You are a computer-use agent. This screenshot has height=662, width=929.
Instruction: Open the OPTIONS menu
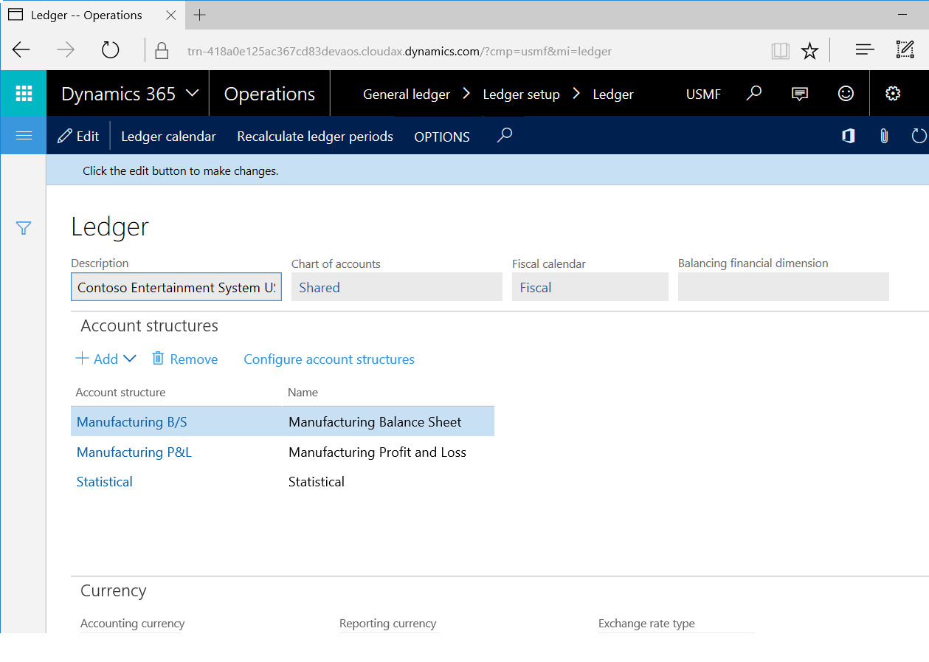tap(442, 137)
